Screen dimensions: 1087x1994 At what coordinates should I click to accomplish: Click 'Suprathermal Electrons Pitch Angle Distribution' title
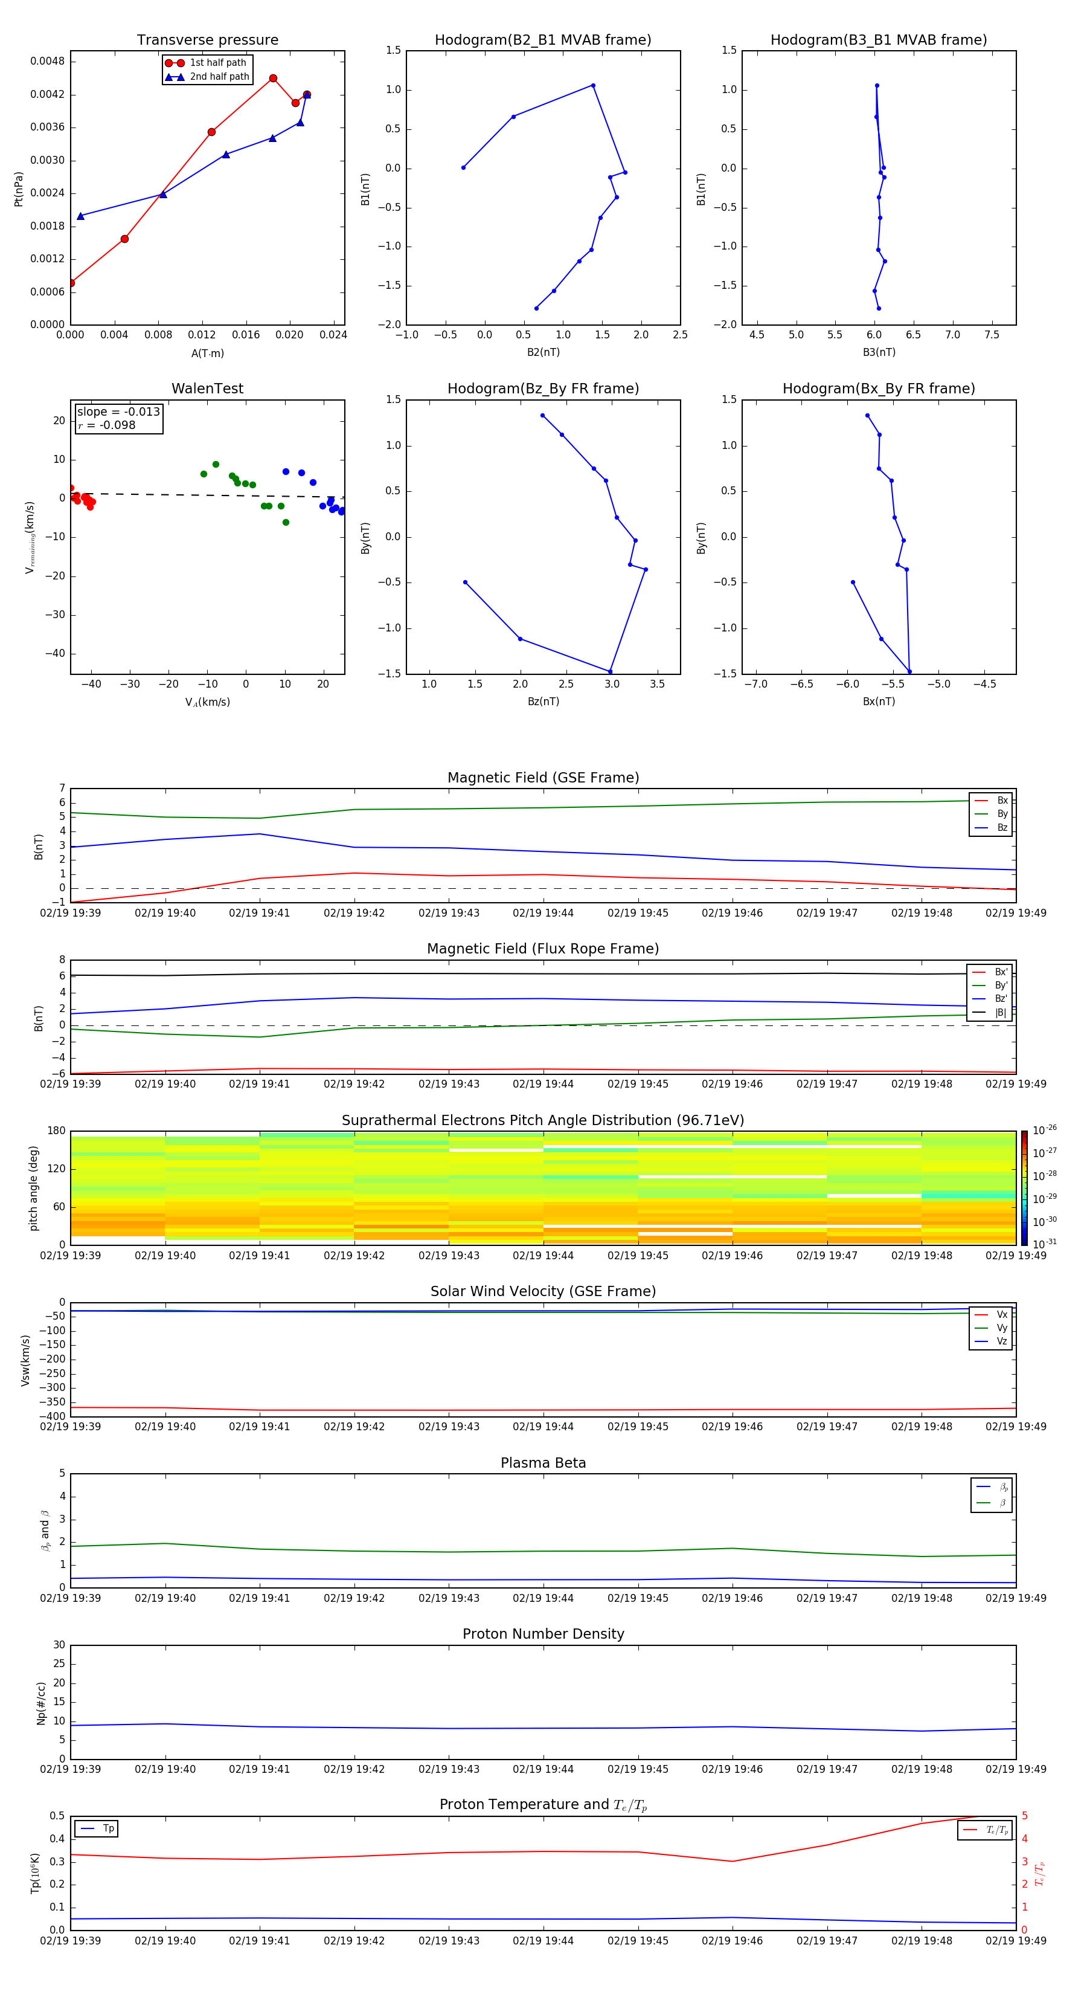[543, 1121]
